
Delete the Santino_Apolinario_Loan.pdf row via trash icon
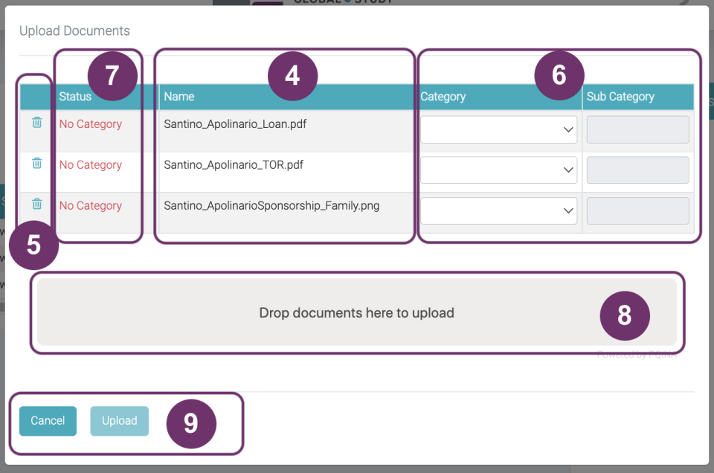click(x=37, y=123)
